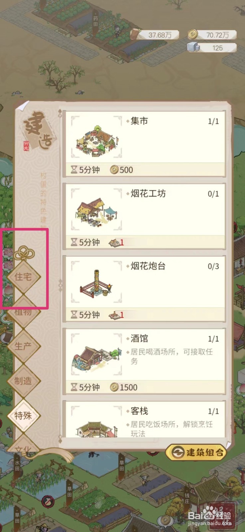245x532 pixels.
Task: Select the 特殊 category tab
Action: pyautogui.click(x=23, y=415)
